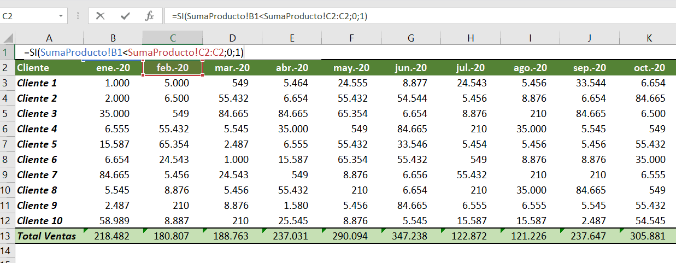
Task: Click total cell 290.094 for may.-20
Action: point(351,236)
